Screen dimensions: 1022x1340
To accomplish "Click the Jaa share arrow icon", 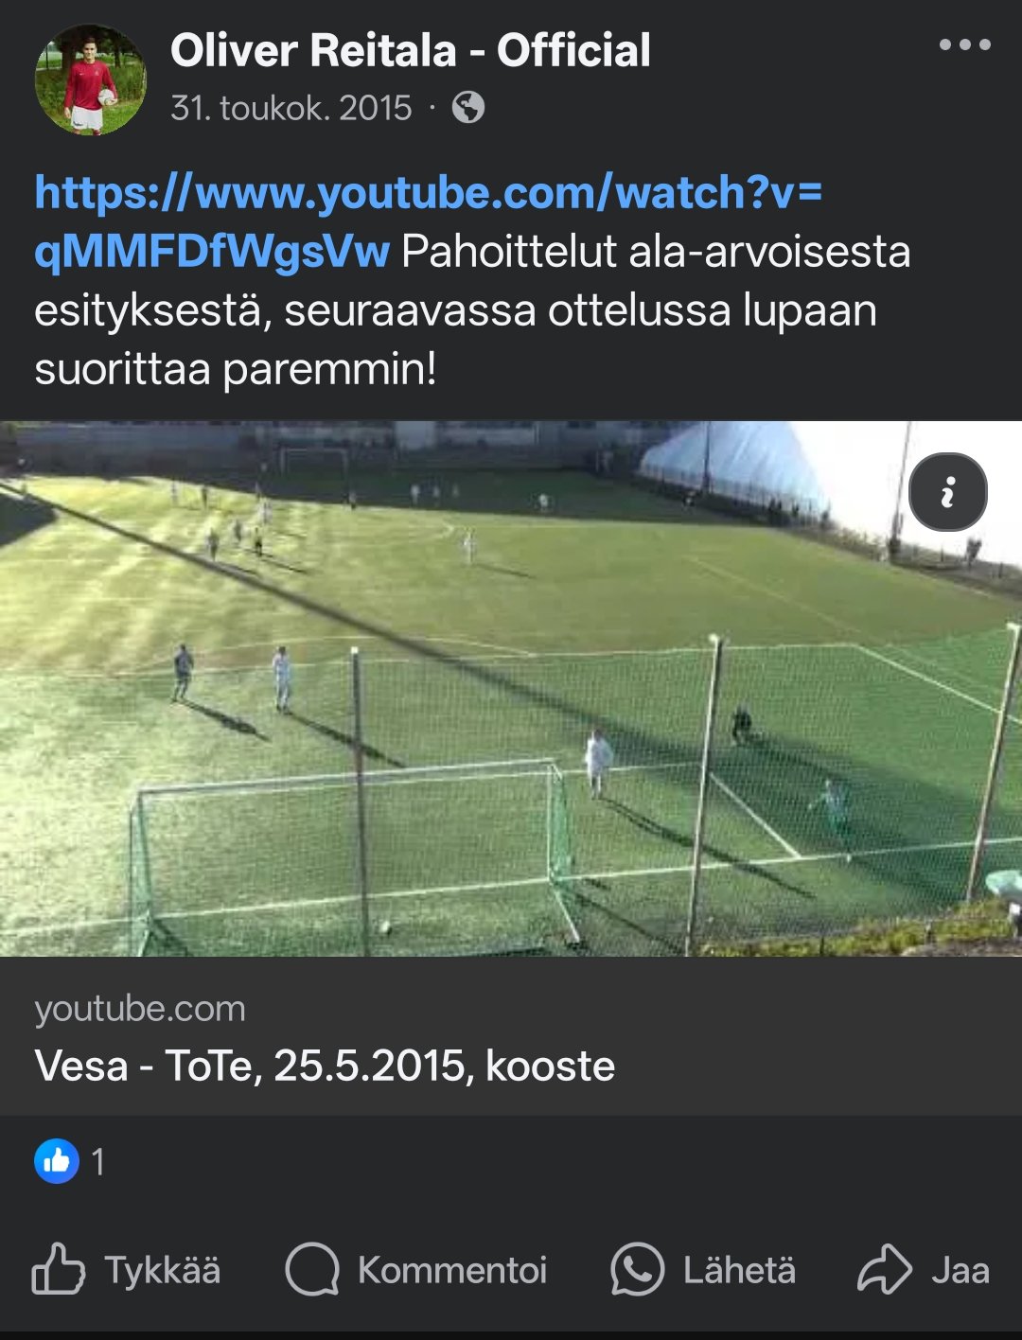I will pos(885,1269).
